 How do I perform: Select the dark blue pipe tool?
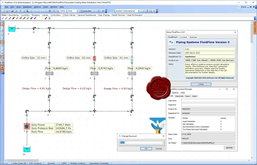click(31, 18)
